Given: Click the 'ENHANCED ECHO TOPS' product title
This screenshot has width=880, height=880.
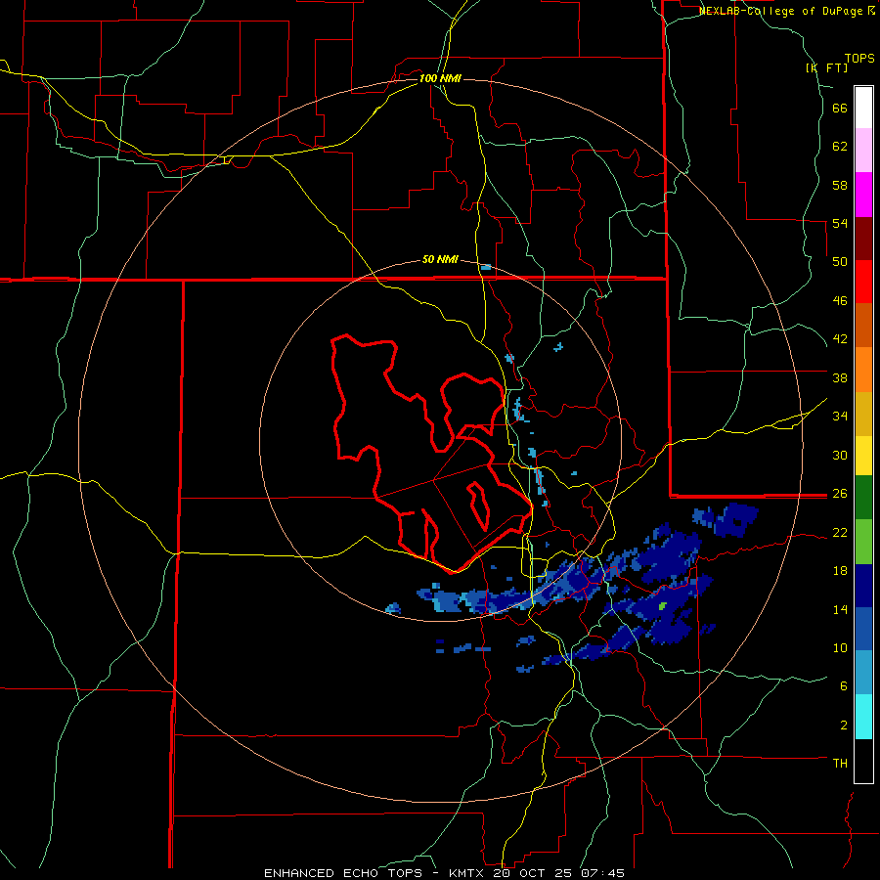Looking at the screenshot, I should [x=343, y=873].
